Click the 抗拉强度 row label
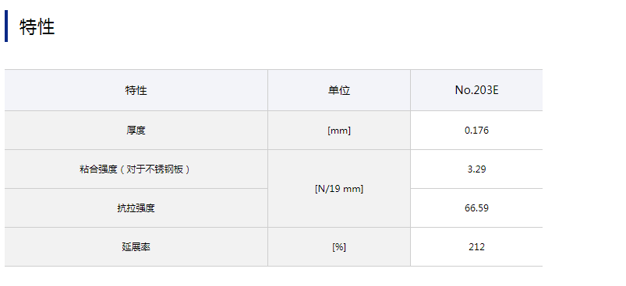Screen dimensions: 626x286 point(136,208)
